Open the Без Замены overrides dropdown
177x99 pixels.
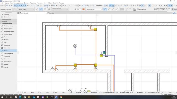pos(140,92)
